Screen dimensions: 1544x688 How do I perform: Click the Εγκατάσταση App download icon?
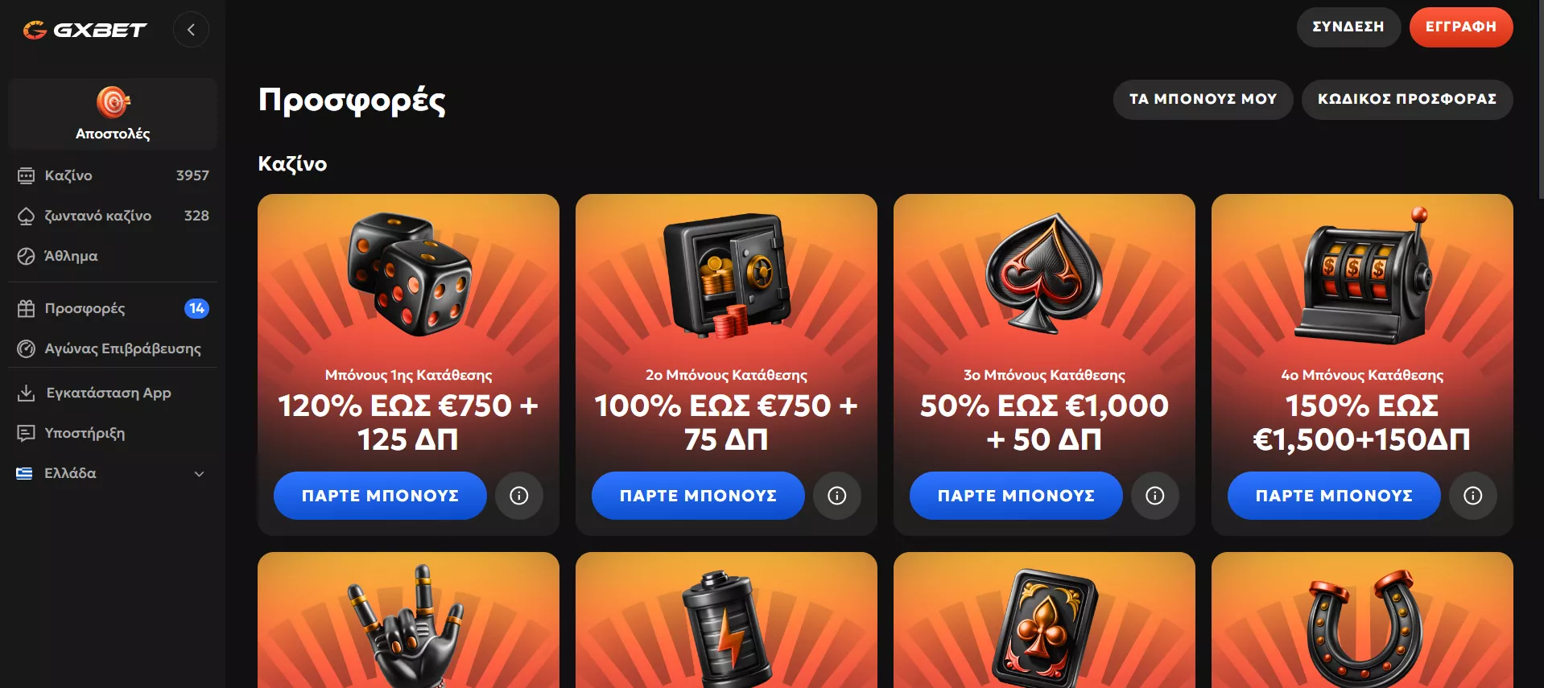[27, 393]
